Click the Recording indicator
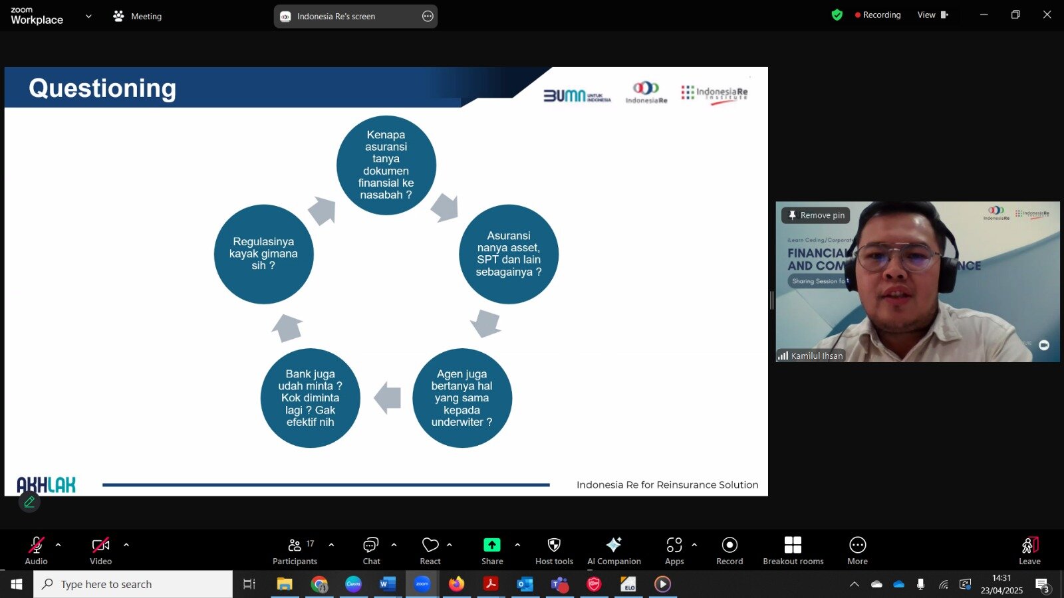 (878, 15)
